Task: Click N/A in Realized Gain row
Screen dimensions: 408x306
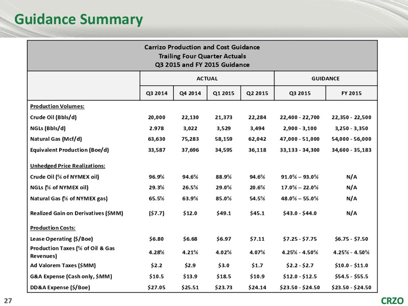Action: point(351,213)
